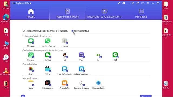Screen dimensions: 173x97
Task: Open the settings target icon in title bar
Action: (133, 3)
